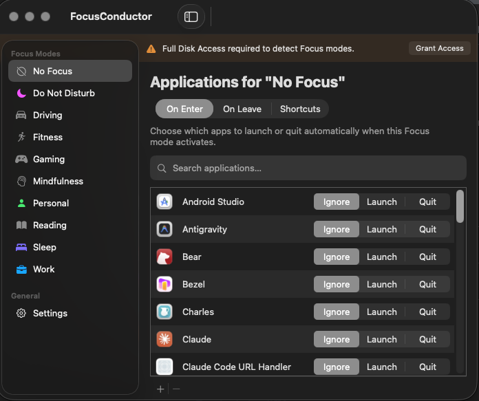Select the Mindfulness focus mode label
This screenshot has height=401, width=479.
click(x=58, y=181)
